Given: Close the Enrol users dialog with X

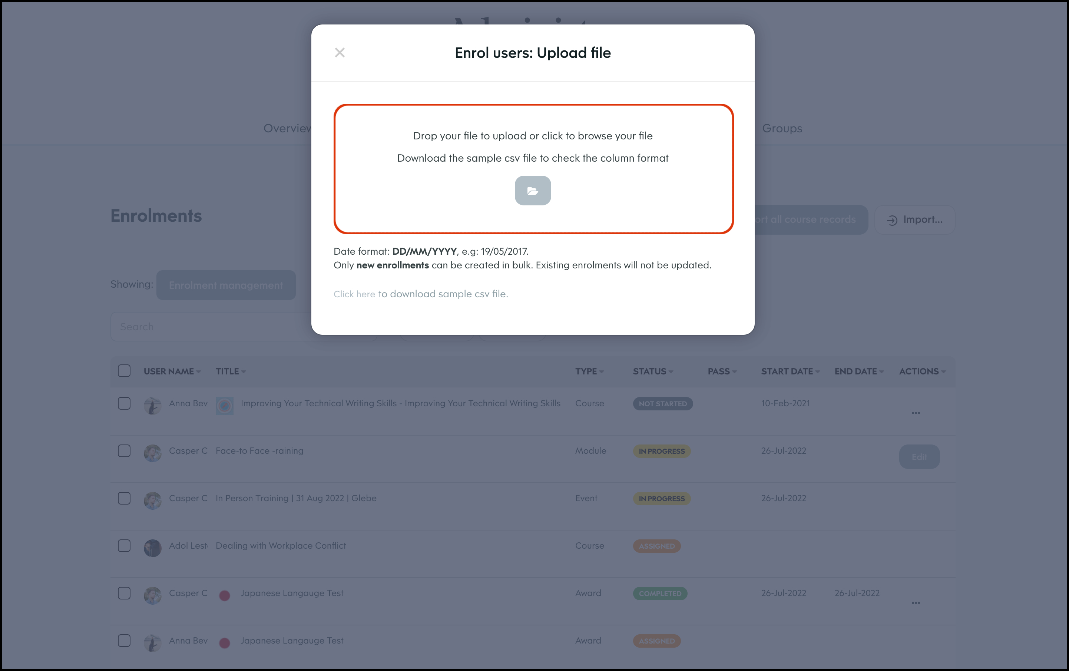Looking at the screenshot, I should tap(340, 53).
